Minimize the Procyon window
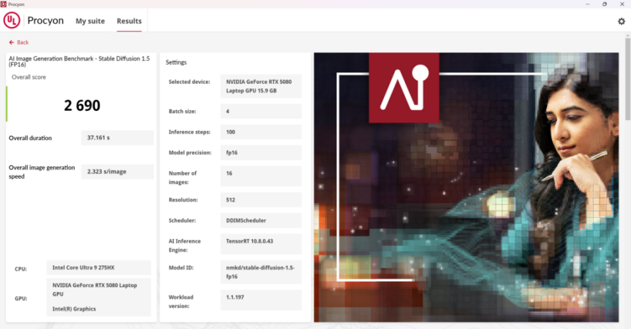Viewport: 631px width, 329px height. (x=588, y=4)
